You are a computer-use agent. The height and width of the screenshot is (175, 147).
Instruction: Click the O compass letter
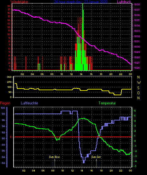[138, 93]
